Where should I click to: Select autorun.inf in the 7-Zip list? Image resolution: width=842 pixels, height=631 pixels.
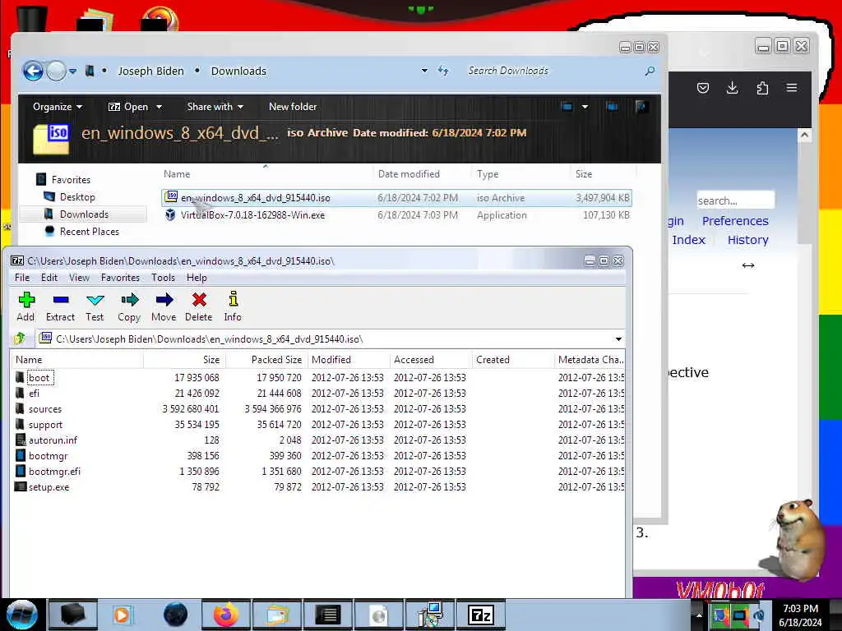53,440
